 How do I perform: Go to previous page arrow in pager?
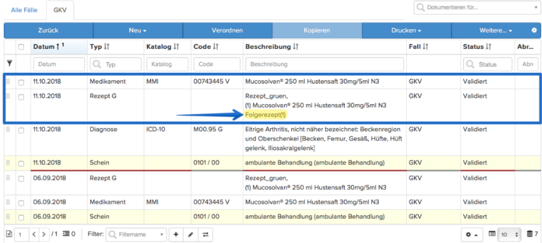pos(34,234)
